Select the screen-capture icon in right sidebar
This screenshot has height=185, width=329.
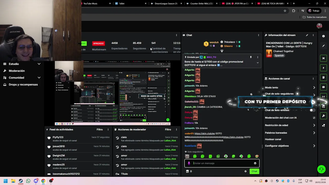pos(323,58)
